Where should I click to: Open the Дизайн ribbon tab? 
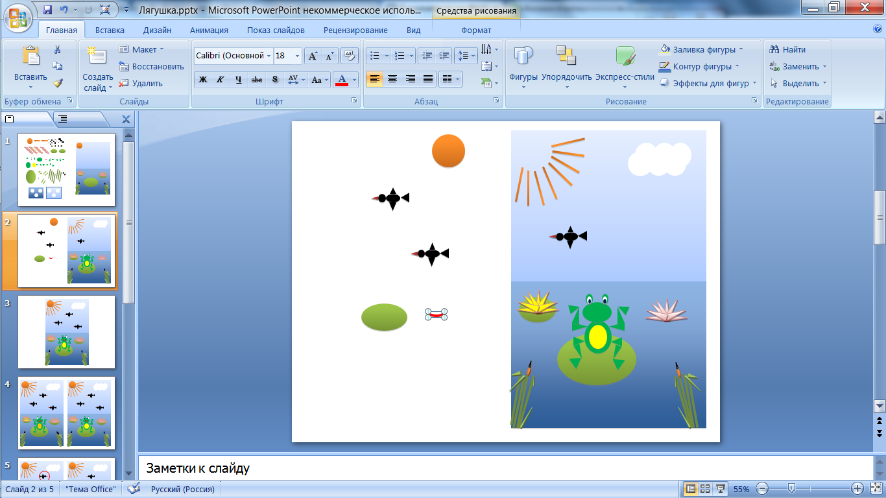157,30
